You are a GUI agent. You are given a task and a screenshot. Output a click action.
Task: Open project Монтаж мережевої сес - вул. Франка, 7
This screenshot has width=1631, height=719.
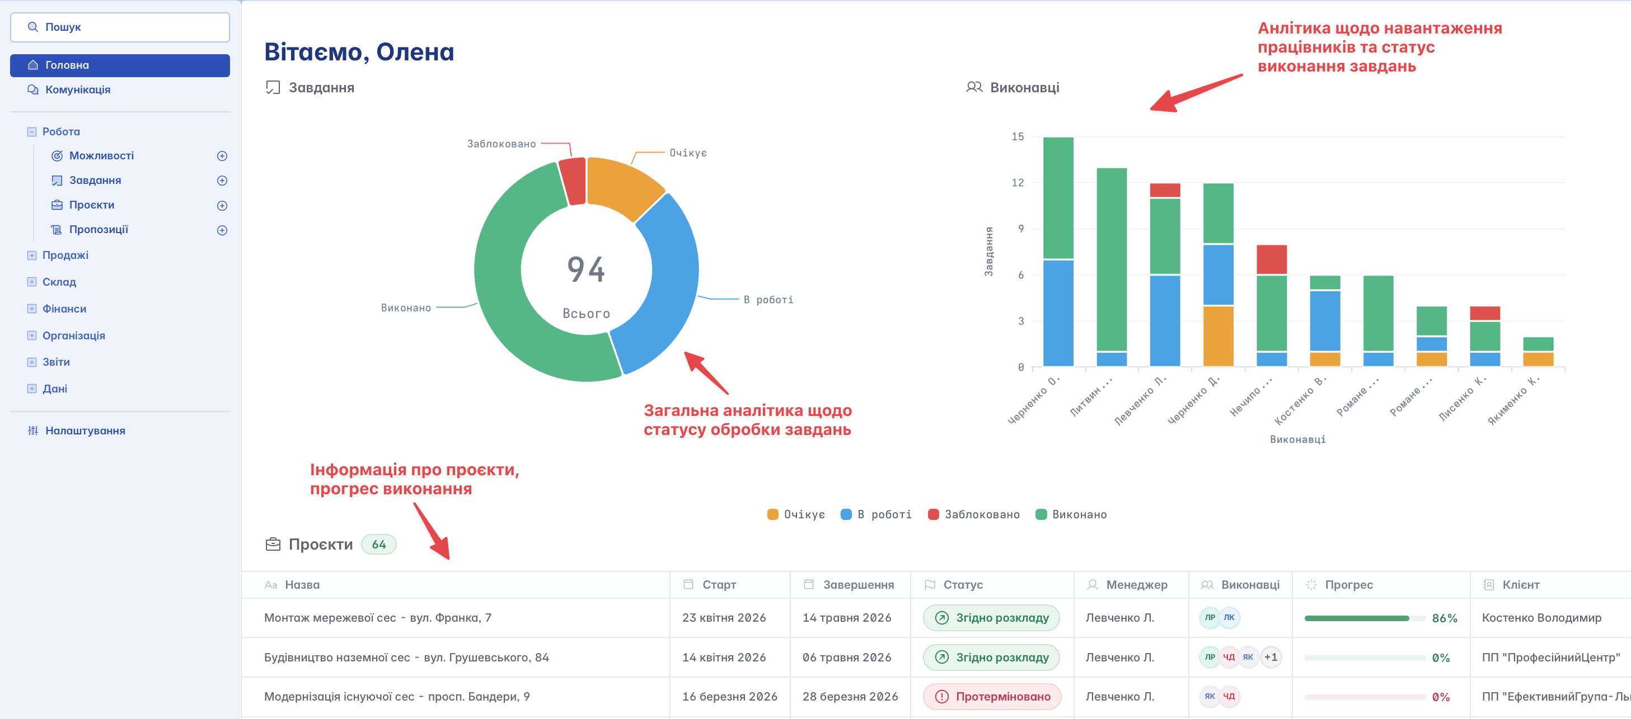tap(377, 617)
